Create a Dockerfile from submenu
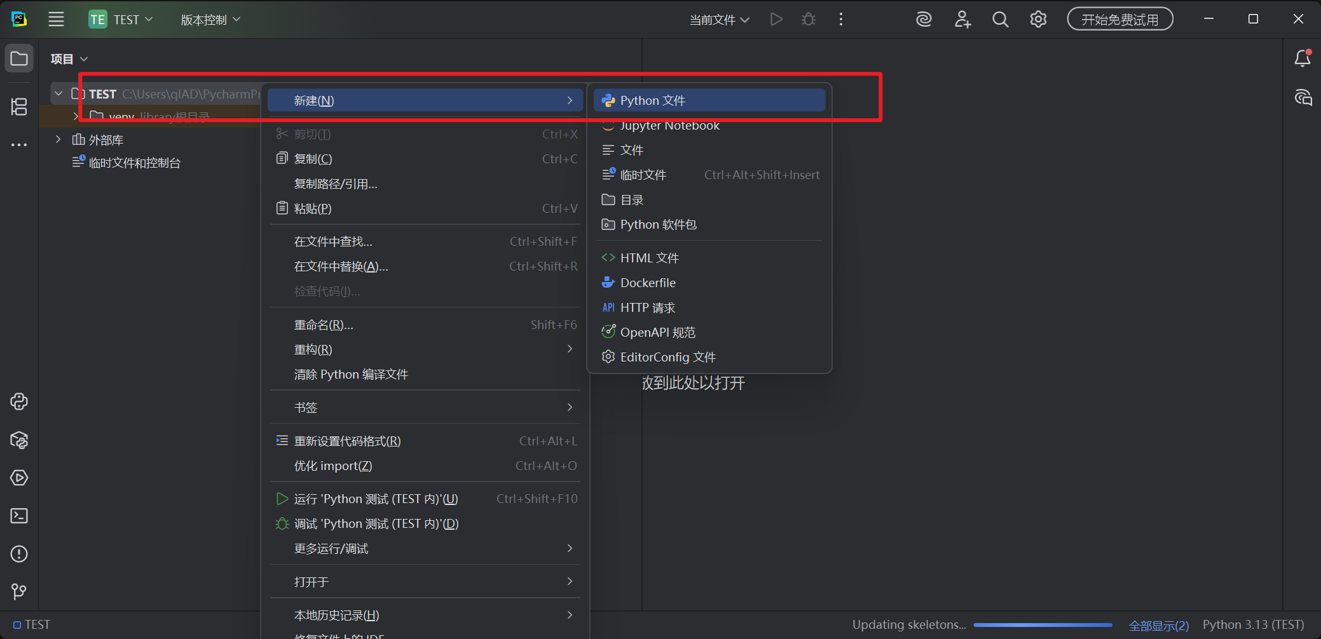1321x639 pixels. 709,283
